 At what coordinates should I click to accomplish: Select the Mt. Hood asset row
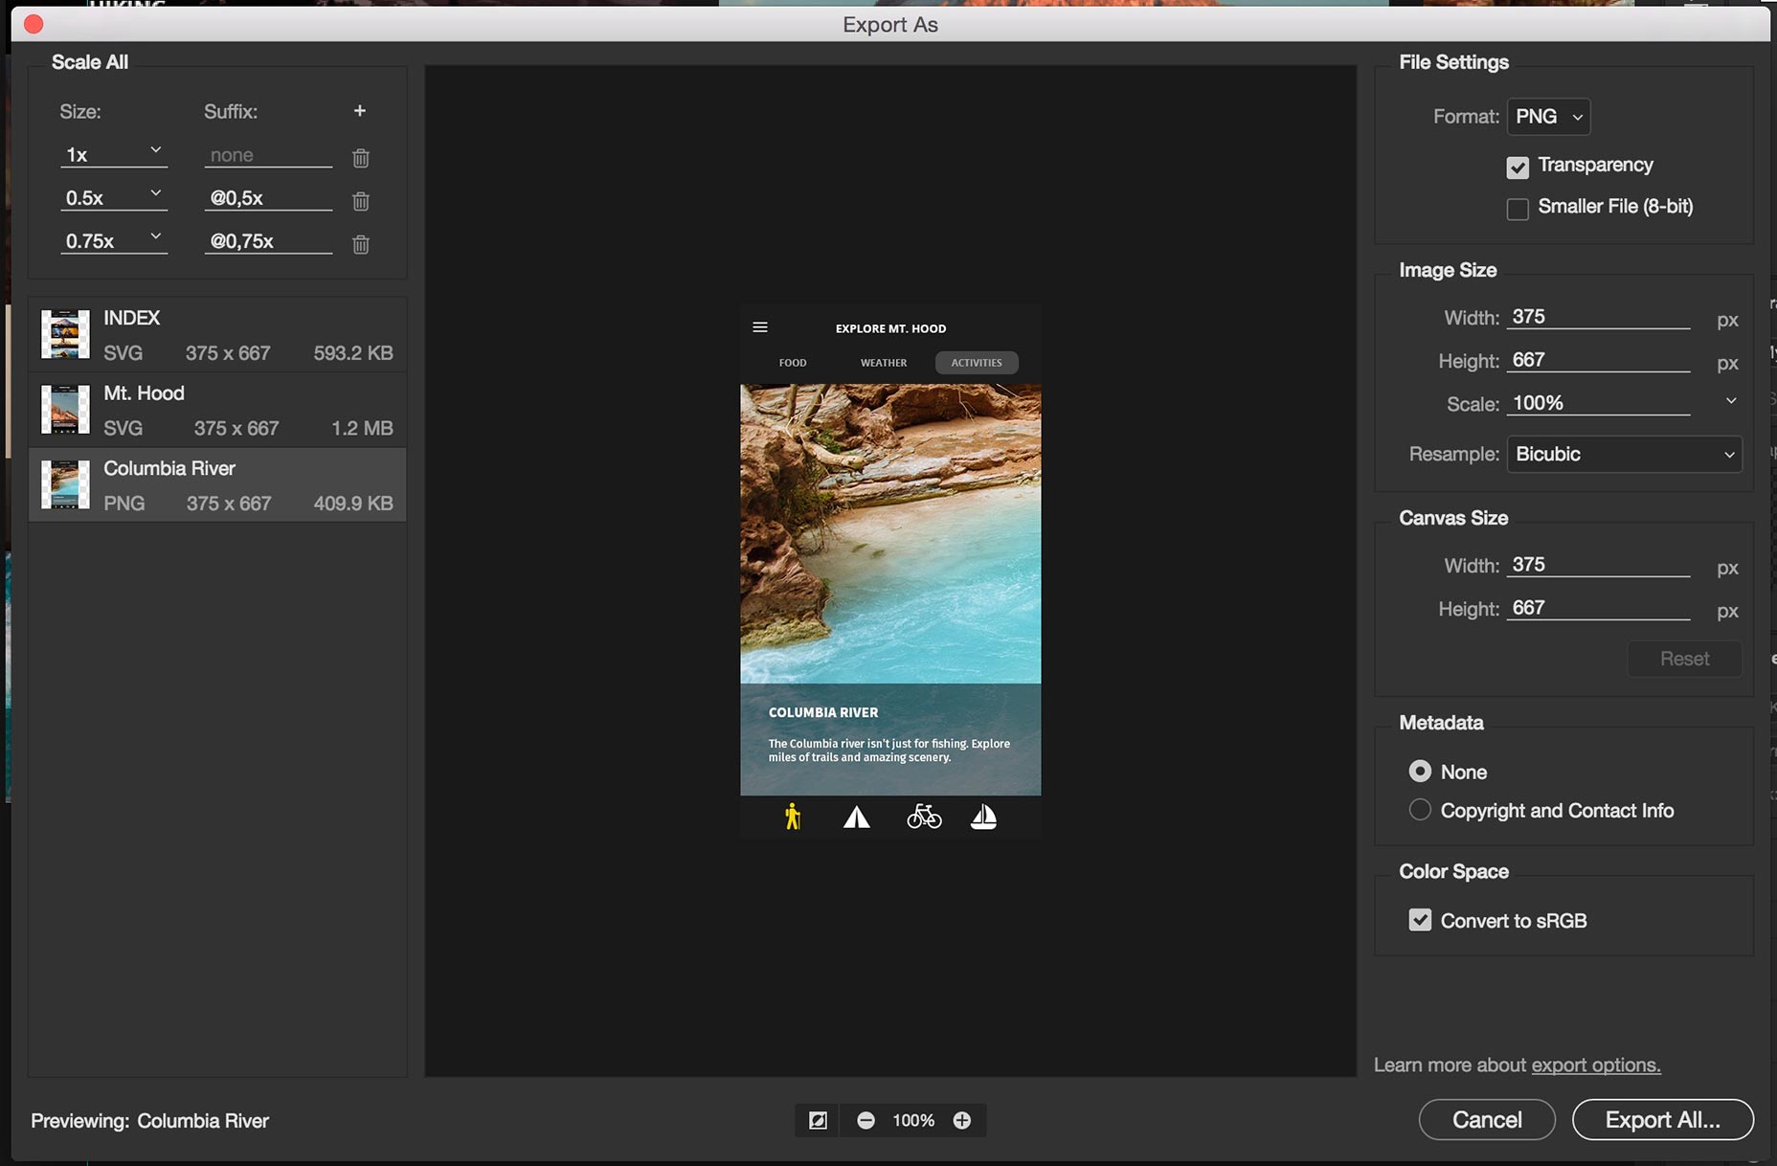pos(217,411)
